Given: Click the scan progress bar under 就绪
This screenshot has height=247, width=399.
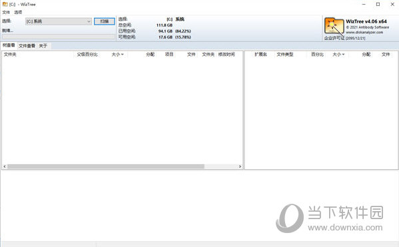Looking at the screenshot, I should pyautogui.click(x=59, y=37).
